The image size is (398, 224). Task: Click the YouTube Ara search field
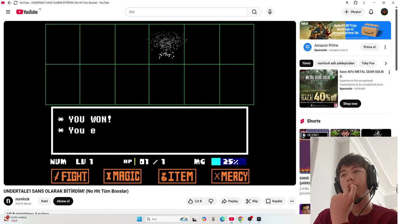click(x=186, y=12)
